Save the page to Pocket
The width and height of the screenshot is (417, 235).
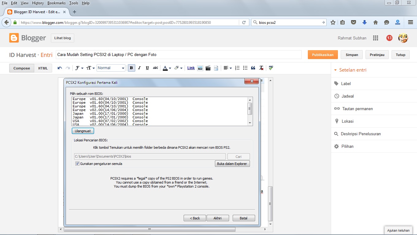tap(354, 22)
